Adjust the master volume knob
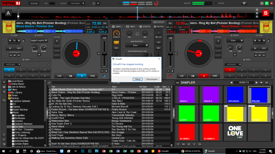Image resolution: width=275 pixels, height=154 pixels. pos(116,34)
